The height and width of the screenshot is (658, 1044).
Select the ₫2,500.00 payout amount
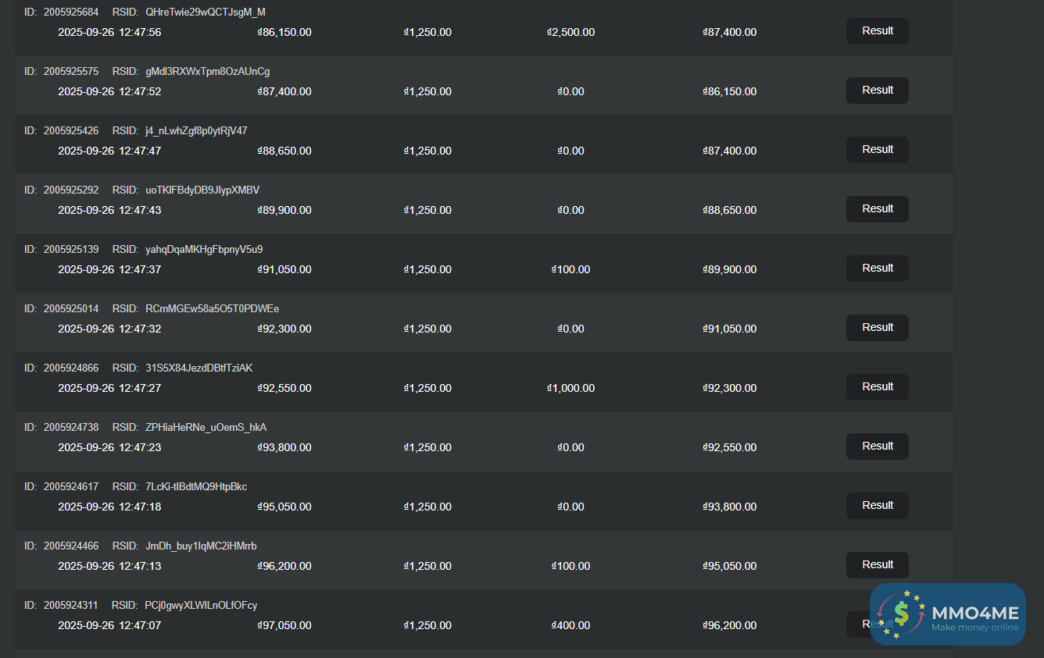(x=571, y=32)
